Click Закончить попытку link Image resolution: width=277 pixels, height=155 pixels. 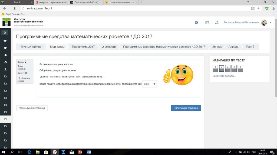[224, 76]
